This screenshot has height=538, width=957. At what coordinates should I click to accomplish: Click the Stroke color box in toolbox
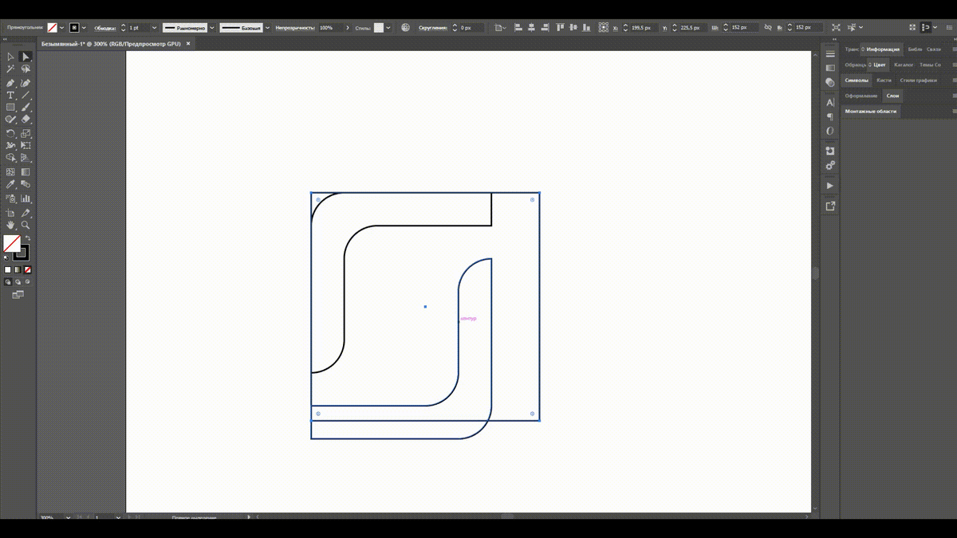[x=22, y=253]
